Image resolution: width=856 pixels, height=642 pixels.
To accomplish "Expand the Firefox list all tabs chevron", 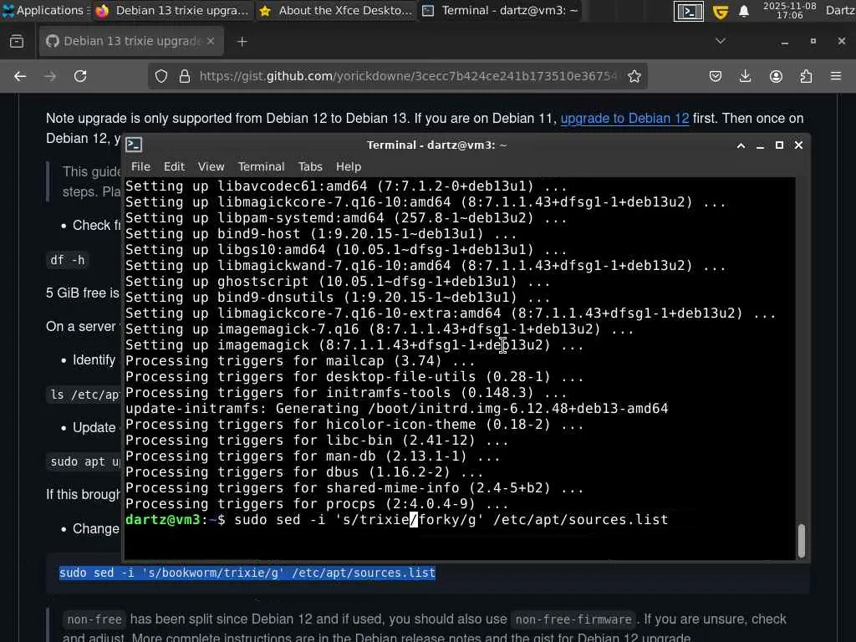I will click(721, 41).
